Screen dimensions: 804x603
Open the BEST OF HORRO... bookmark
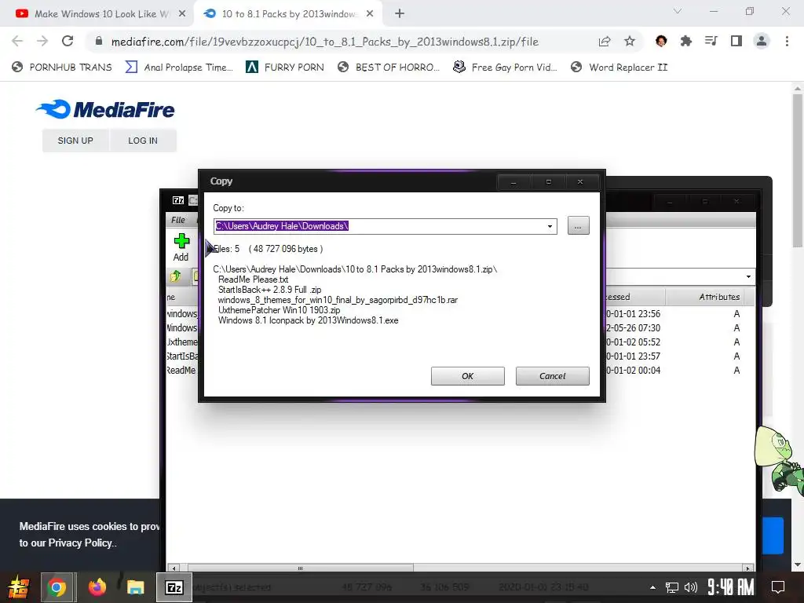pyautogui.click(x=388, y=68)
